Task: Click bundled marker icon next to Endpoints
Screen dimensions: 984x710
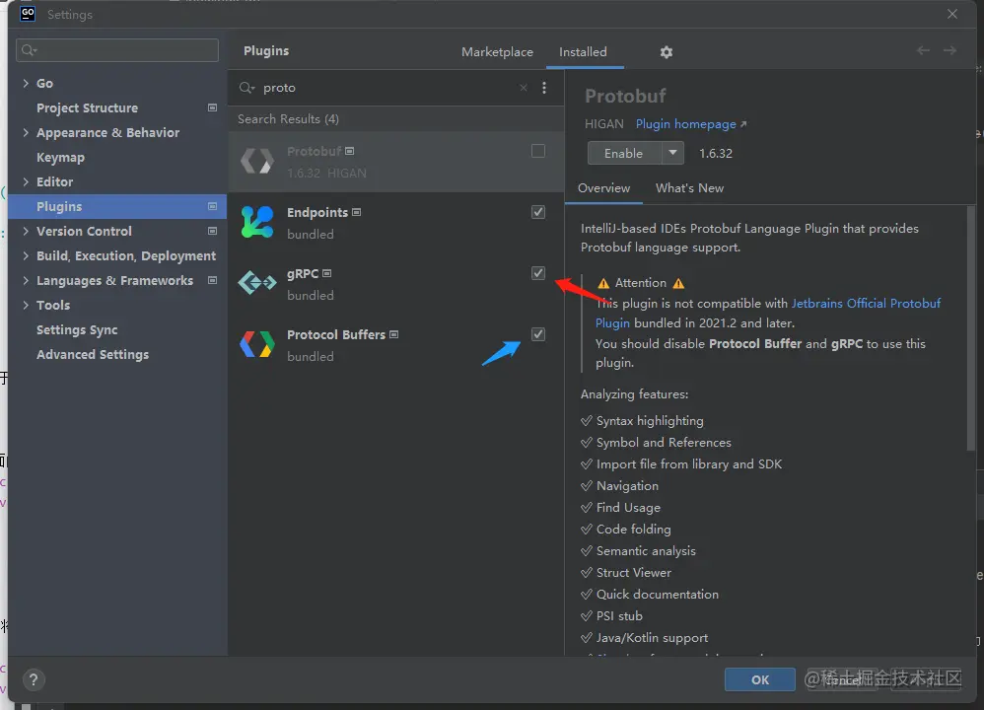Action: click(x=357, y=212)
